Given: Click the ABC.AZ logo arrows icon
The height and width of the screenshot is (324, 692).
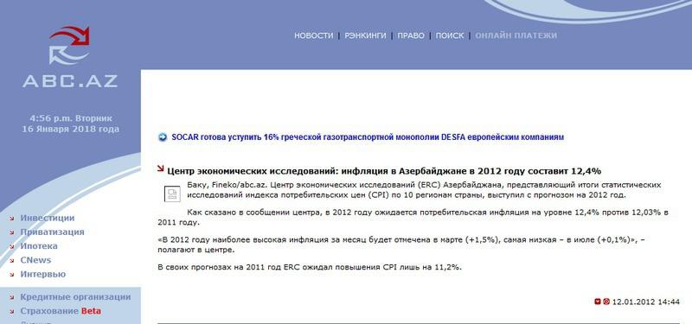Looking at the screenshot, I should (69, 46).
